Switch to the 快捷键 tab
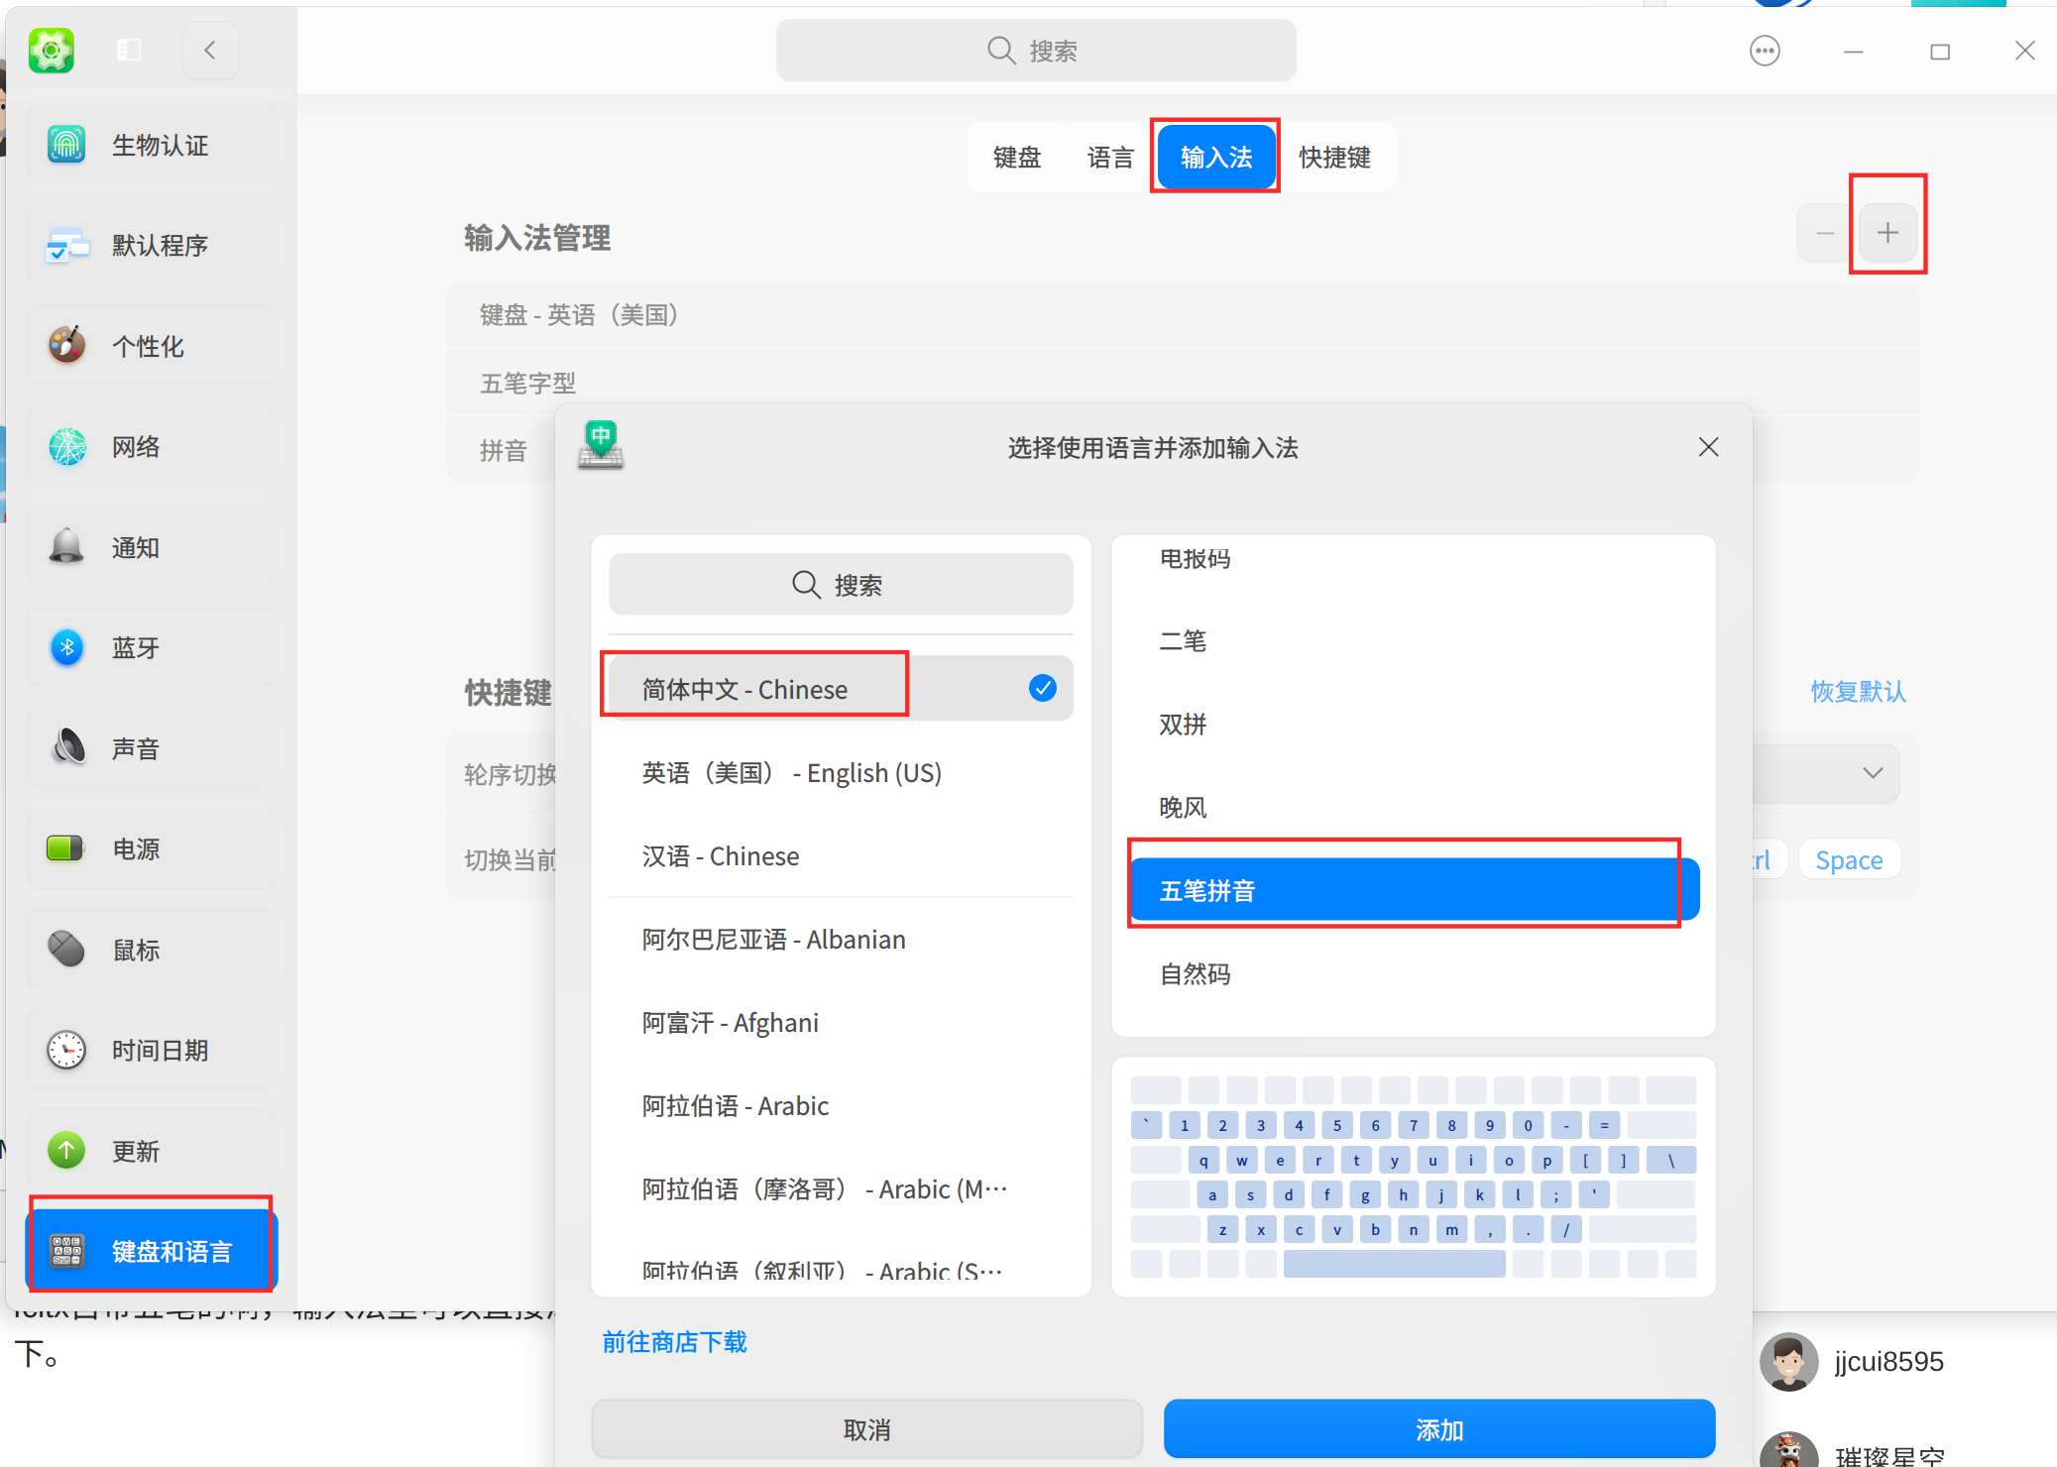The width and height of the screenshot is (2057, 1467). [x=1334, y=158]
